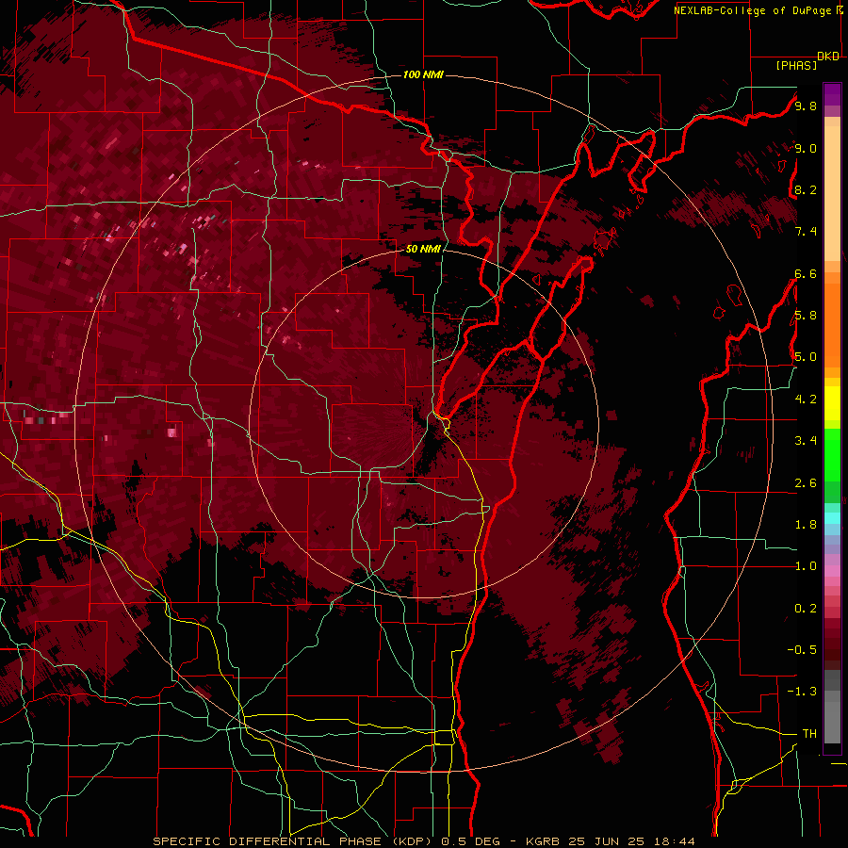This screenshot has width=848, height=848.
Task: Click the TH threshold label on the scale
Action: click(809, 734)
